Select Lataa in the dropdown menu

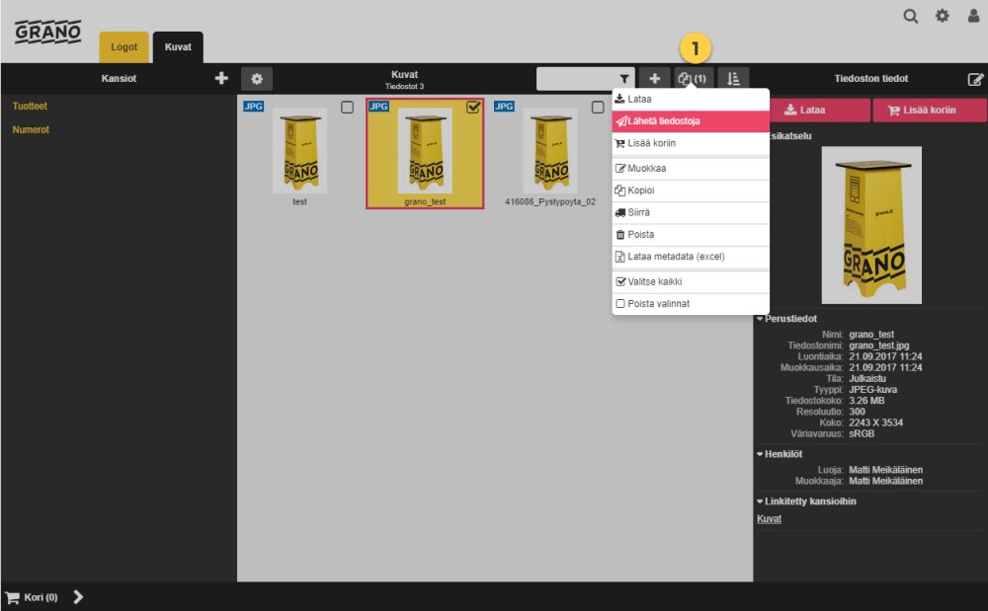pos(691,99)
